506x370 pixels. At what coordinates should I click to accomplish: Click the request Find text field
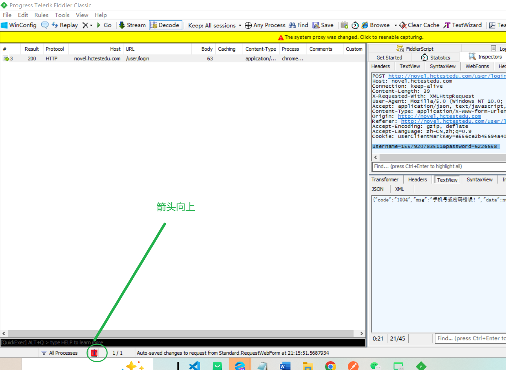tap(439, 166)
